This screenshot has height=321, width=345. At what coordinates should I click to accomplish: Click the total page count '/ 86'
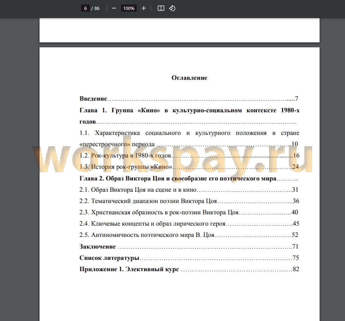95,8
